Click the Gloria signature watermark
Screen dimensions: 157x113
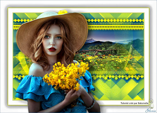point(151,110)
